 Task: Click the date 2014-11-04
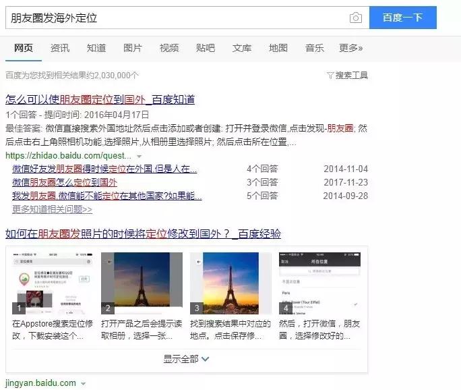(x=346, y=169)
